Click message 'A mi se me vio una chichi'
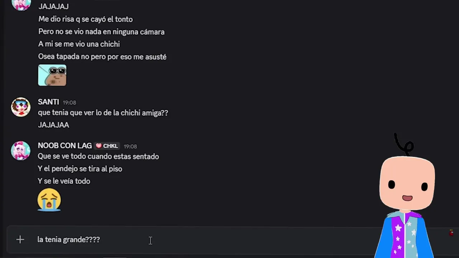 tap(79, 44)
